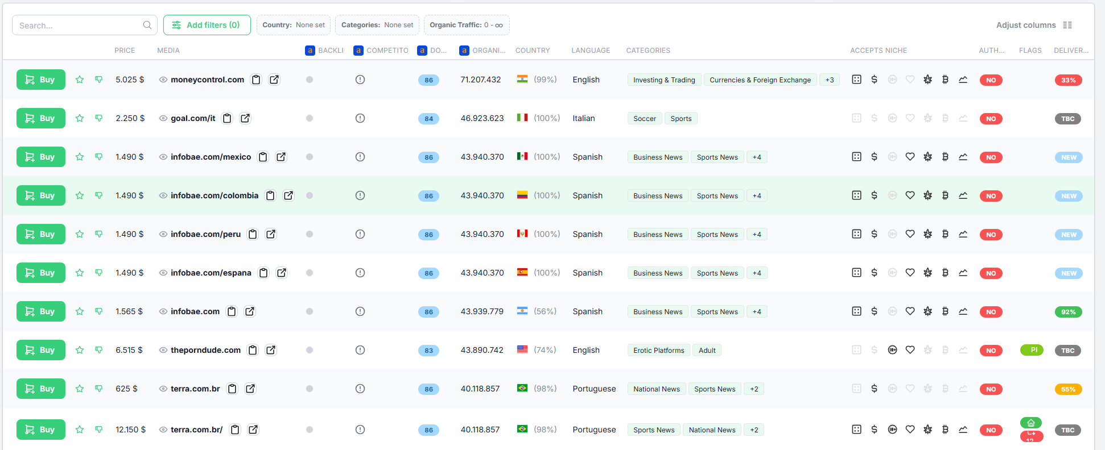The image size is (1105, 450).
Task: Click gambling dice icon in moneycontrol.com row
Action: [x=856, y=80]
